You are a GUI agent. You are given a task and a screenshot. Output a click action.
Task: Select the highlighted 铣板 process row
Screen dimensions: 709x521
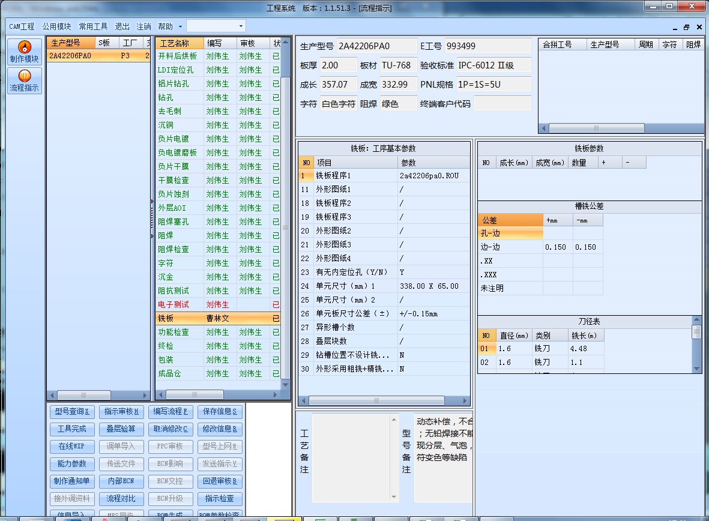click(x=218, y=318)
